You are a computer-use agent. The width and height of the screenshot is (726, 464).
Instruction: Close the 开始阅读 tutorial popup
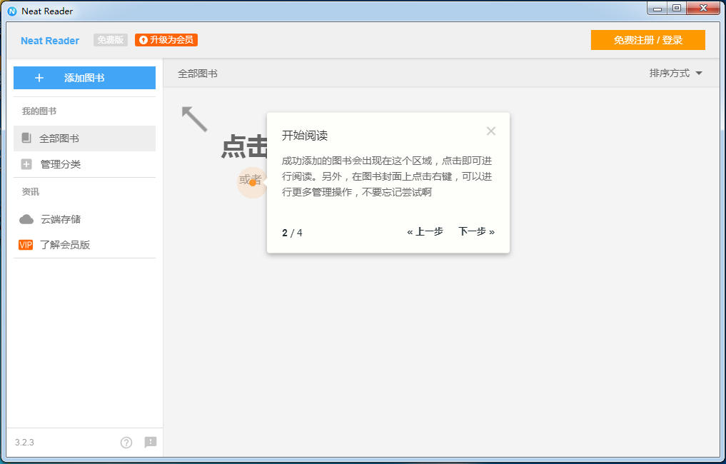click(x=490, y=131)
